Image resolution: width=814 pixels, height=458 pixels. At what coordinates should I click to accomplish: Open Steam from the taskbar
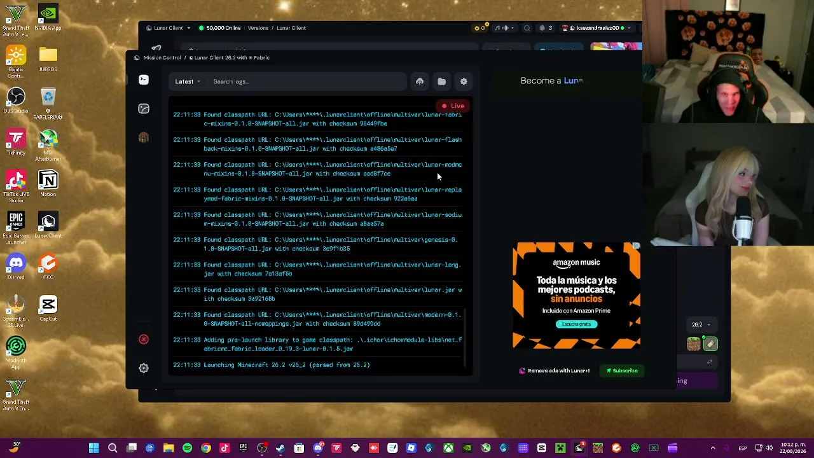280,448
